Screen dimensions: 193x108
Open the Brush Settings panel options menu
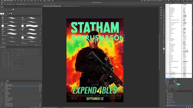[41, 47]
